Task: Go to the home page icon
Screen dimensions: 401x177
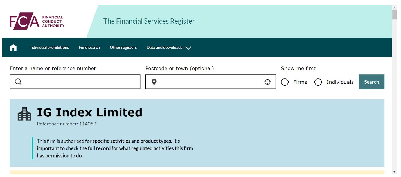Action: [x=13, y=48]
